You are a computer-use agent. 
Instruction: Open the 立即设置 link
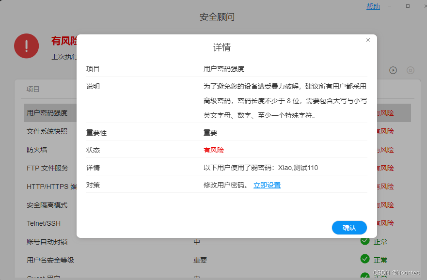click(267, 185)
